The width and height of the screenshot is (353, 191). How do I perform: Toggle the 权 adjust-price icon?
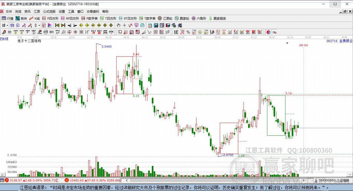click(44, 25)
